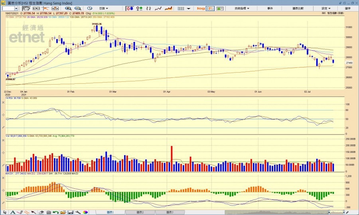
Task: Click the zoom in magnifier icon
Action: [x=68, y=8]
